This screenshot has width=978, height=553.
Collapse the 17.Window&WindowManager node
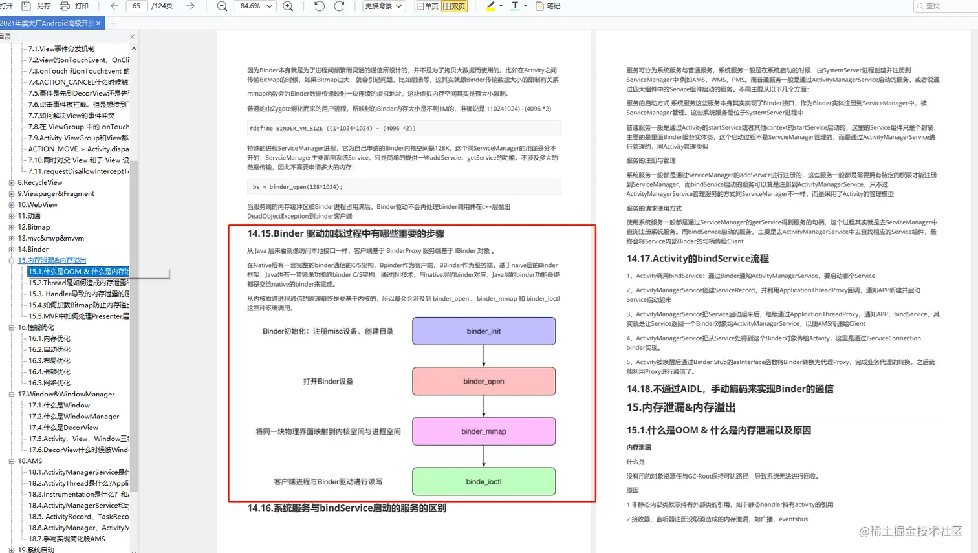(12, 395)
